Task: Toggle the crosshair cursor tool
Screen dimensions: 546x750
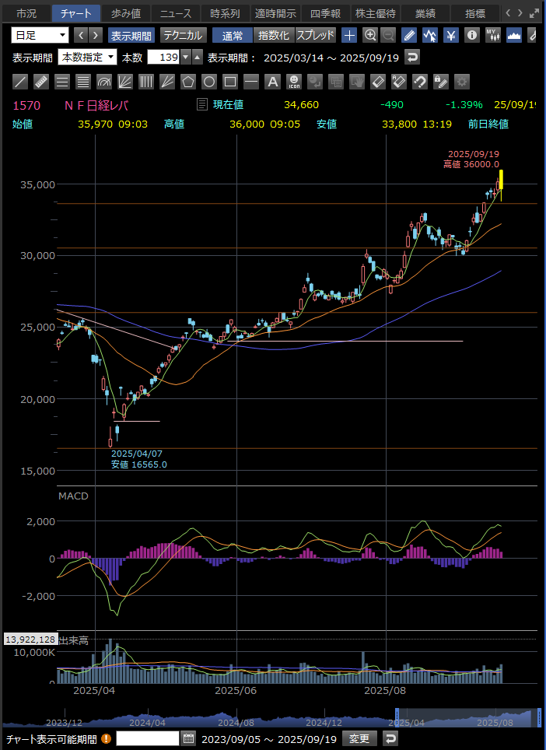Action: [350, 35]
